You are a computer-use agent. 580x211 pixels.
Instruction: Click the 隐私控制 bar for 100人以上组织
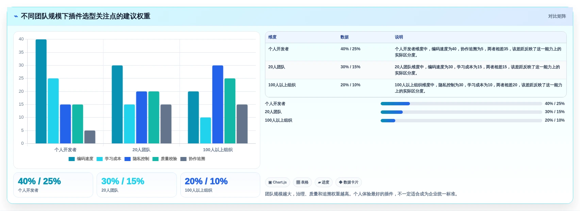218,104
